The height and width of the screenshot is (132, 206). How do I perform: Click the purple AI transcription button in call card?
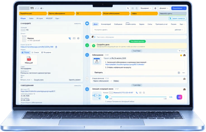[x=179, y=97]
